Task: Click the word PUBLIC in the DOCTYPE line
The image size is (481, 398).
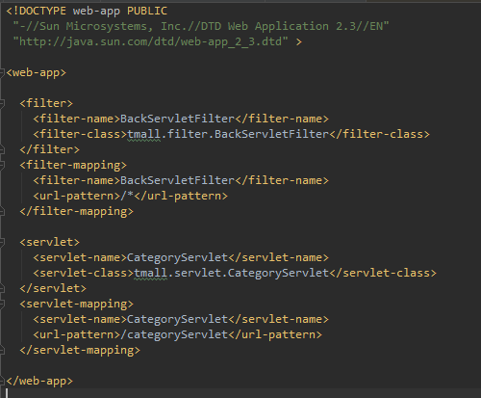Action: (147, 11)
